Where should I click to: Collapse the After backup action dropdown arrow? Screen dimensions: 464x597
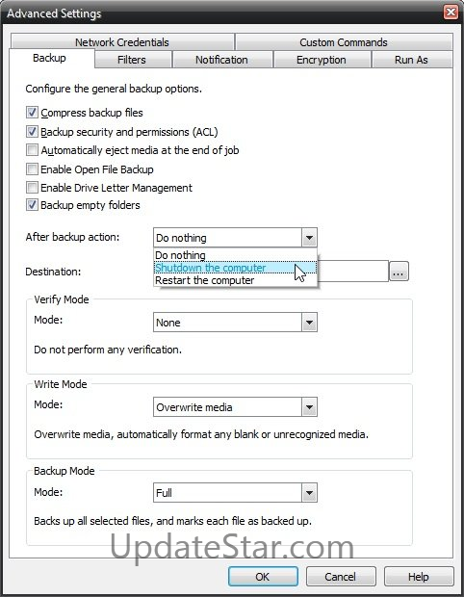pos(309,238)
